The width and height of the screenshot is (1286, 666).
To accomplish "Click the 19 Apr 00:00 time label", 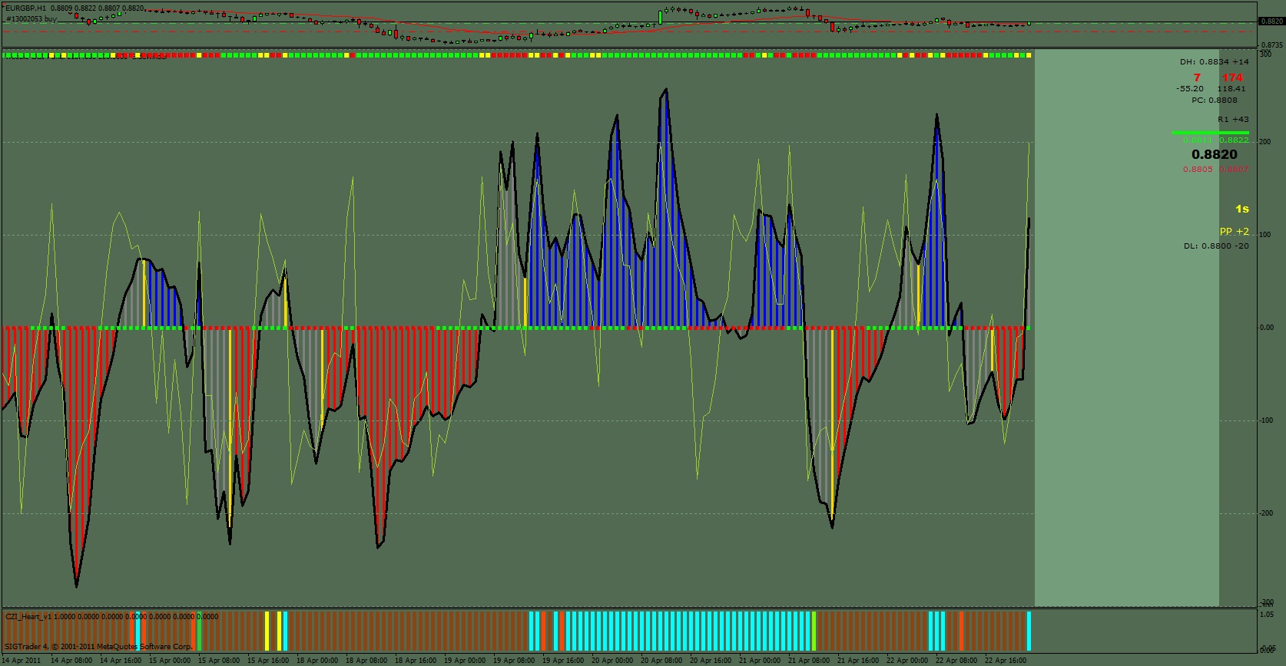I will point(466,660).
